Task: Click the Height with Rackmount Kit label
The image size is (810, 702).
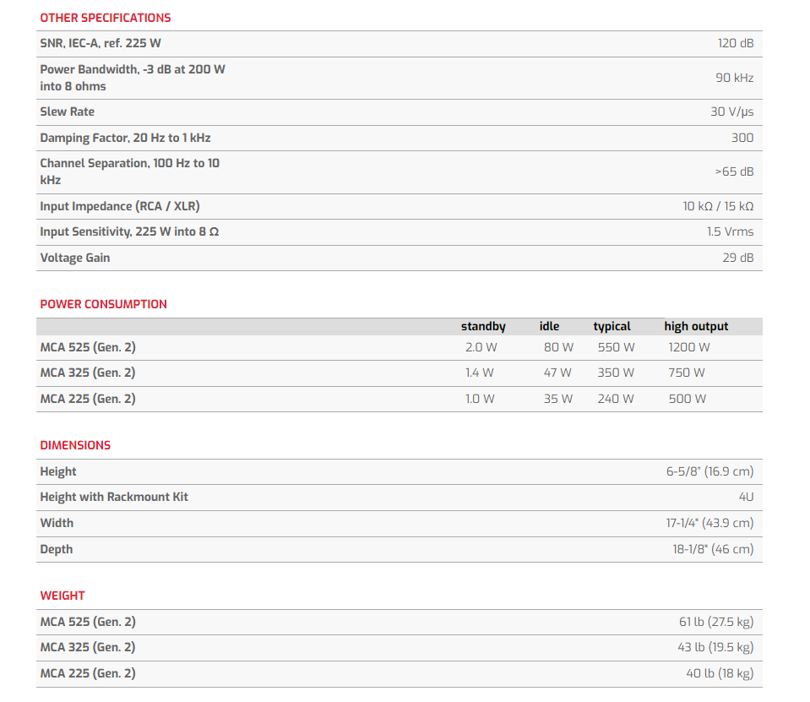Action: [x=114, y=497]
